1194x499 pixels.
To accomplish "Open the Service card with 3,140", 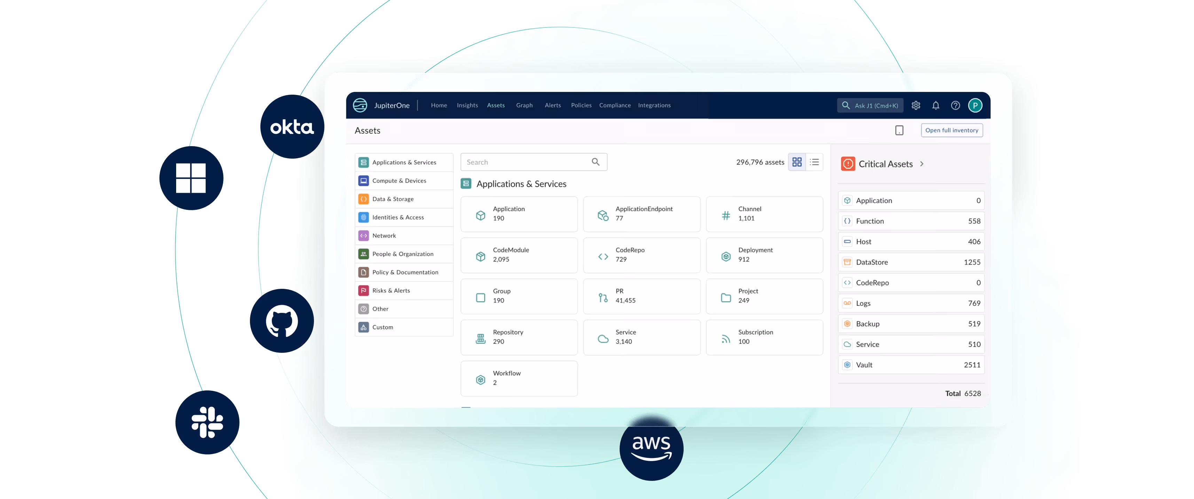I will click(x=642, y=337).
